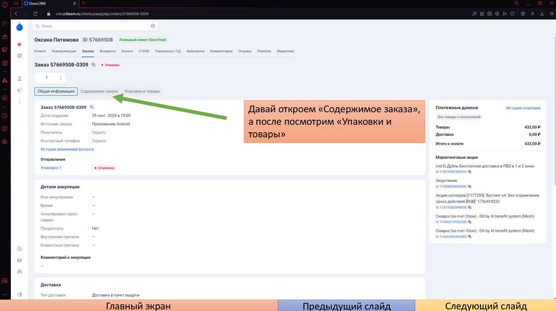This screenshot has width=556, height=311.
Task: Switch to 'Упаковки и товары' sub-tab
Action: (x=142, y=91)
